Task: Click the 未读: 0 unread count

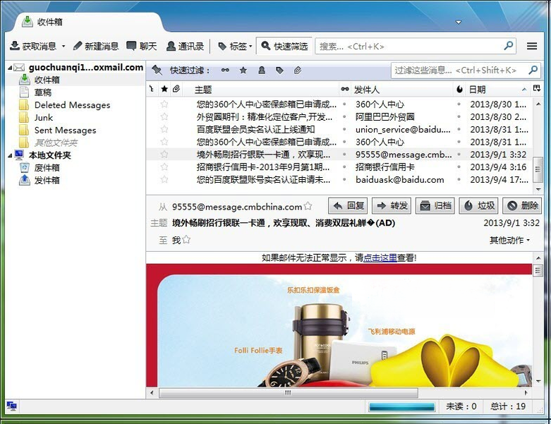Action: tap(461, 406)
